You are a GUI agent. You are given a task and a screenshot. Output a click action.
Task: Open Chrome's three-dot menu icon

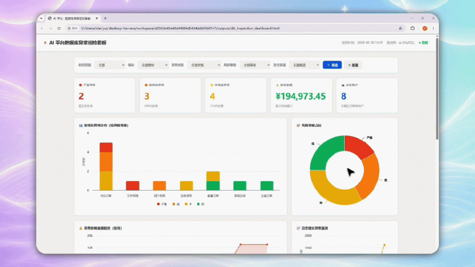[x=433, y=28]
